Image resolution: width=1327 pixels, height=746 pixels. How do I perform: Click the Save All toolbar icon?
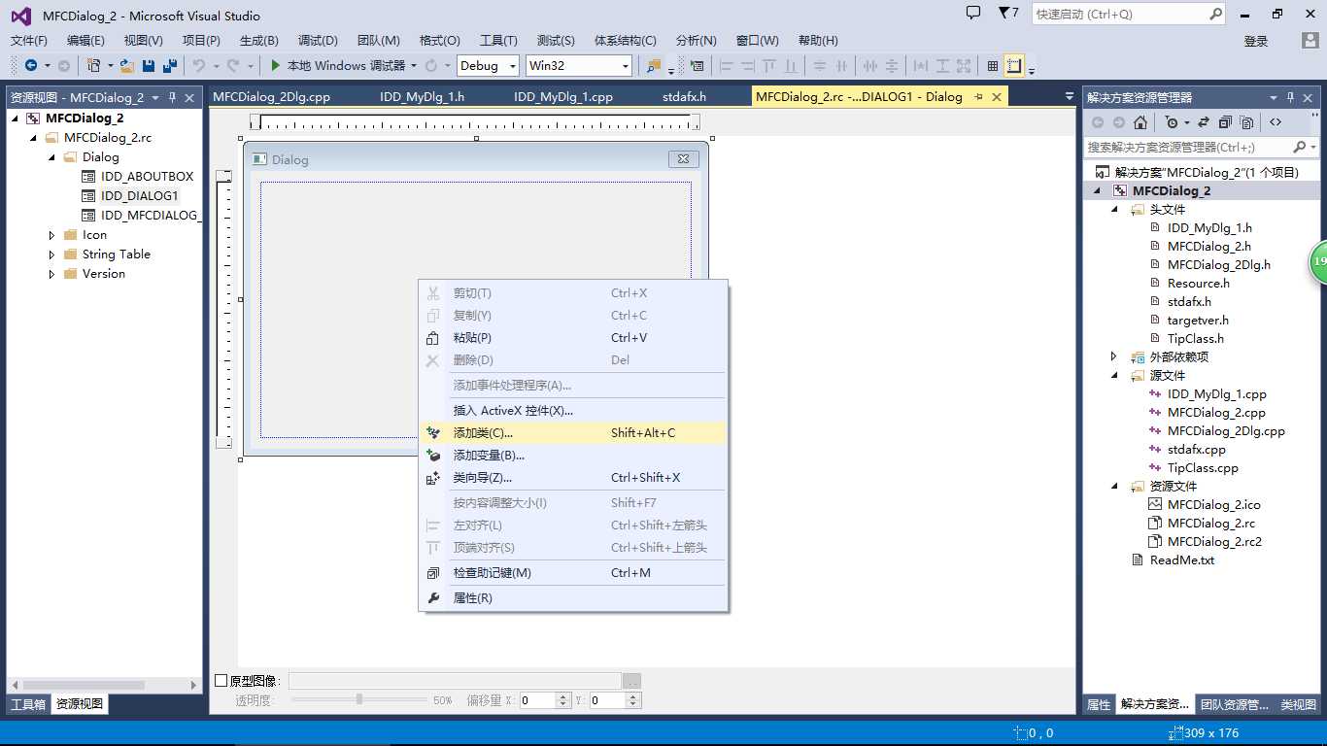pyautogui.click(x=170, y=65)
